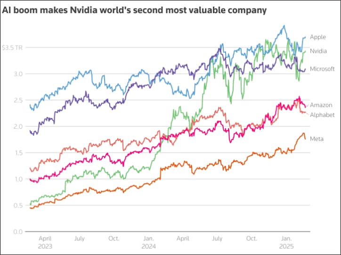Image resolution: width=341 pixels, height=255 pixels.
Task: Click the peak of Apple's blue line
Action: click(284, 25)
